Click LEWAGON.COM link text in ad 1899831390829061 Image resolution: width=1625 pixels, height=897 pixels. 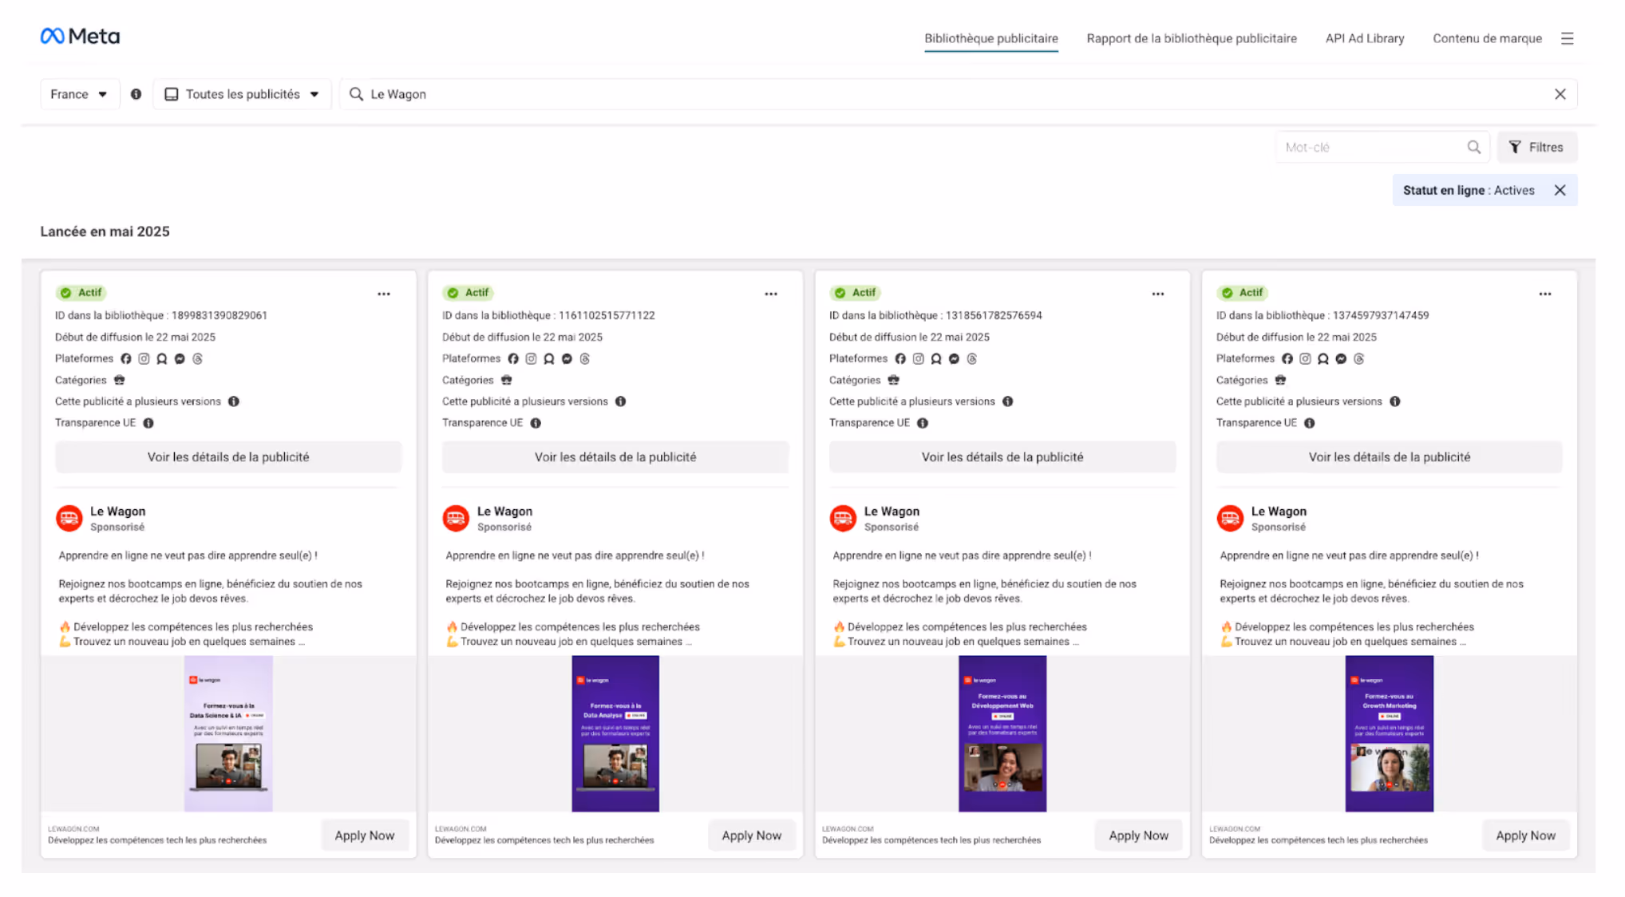73,828
